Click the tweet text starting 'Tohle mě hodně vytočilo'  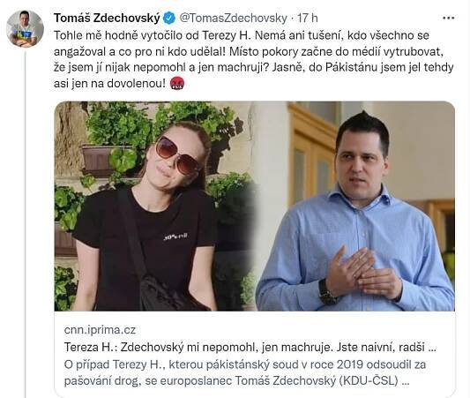254,59
